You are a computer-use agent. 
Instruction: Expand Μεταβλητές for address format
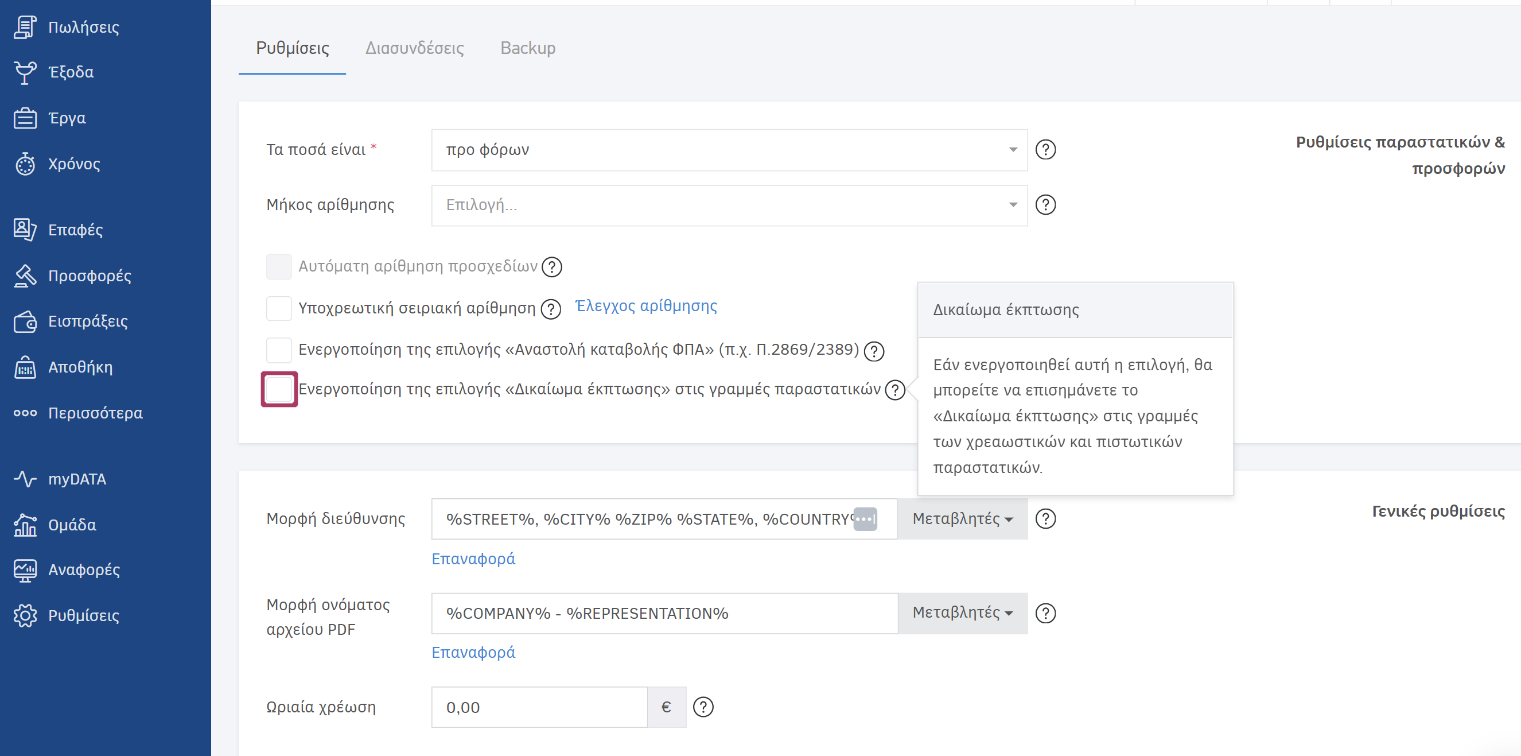pyautogui.click(x=962, y=519)
